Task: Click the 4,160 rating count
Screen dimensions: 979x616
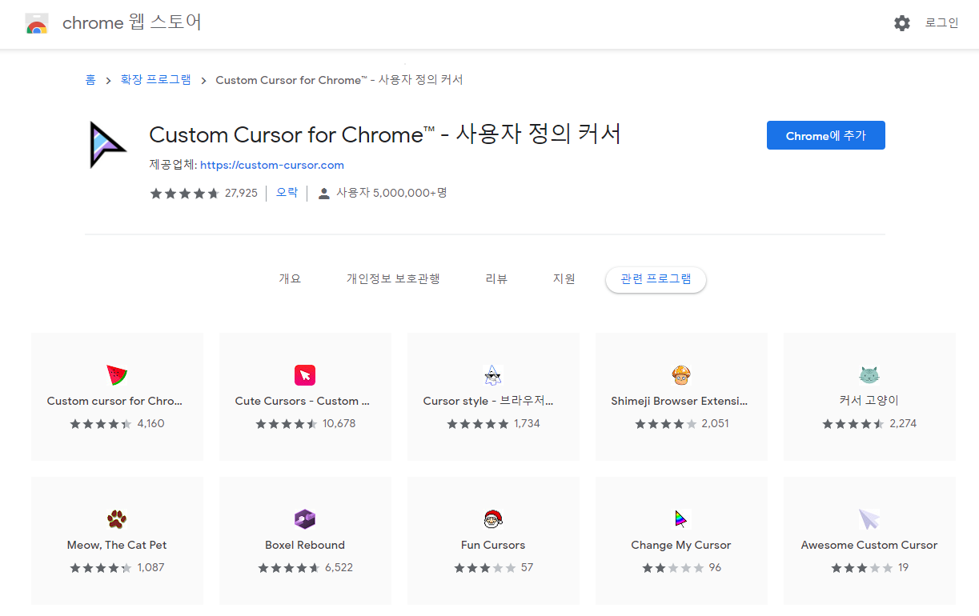Action: (x=150, y=424)
